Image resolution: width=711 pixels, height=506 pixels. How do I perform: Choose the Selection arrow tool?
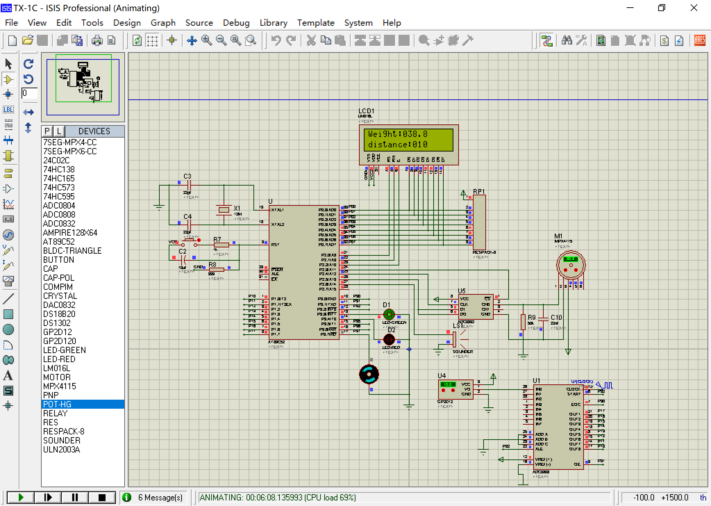[x=8, y=64]
